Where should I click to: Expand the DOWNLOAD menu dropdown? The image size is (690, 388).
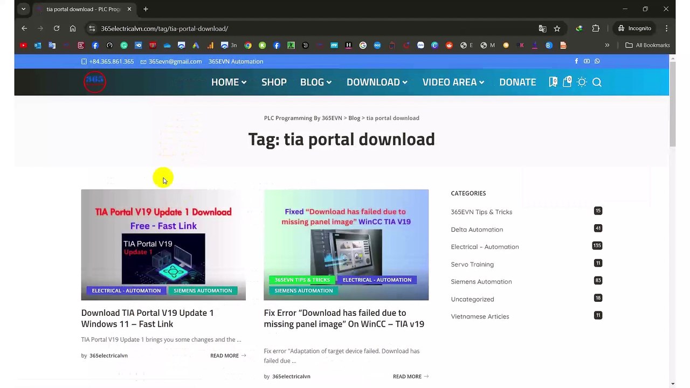(x=377, y=82)
